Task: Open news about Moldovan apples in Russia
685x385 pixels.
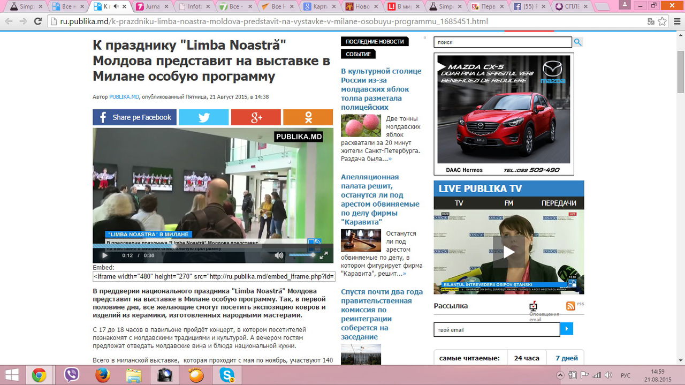Action: coord(381,89)
